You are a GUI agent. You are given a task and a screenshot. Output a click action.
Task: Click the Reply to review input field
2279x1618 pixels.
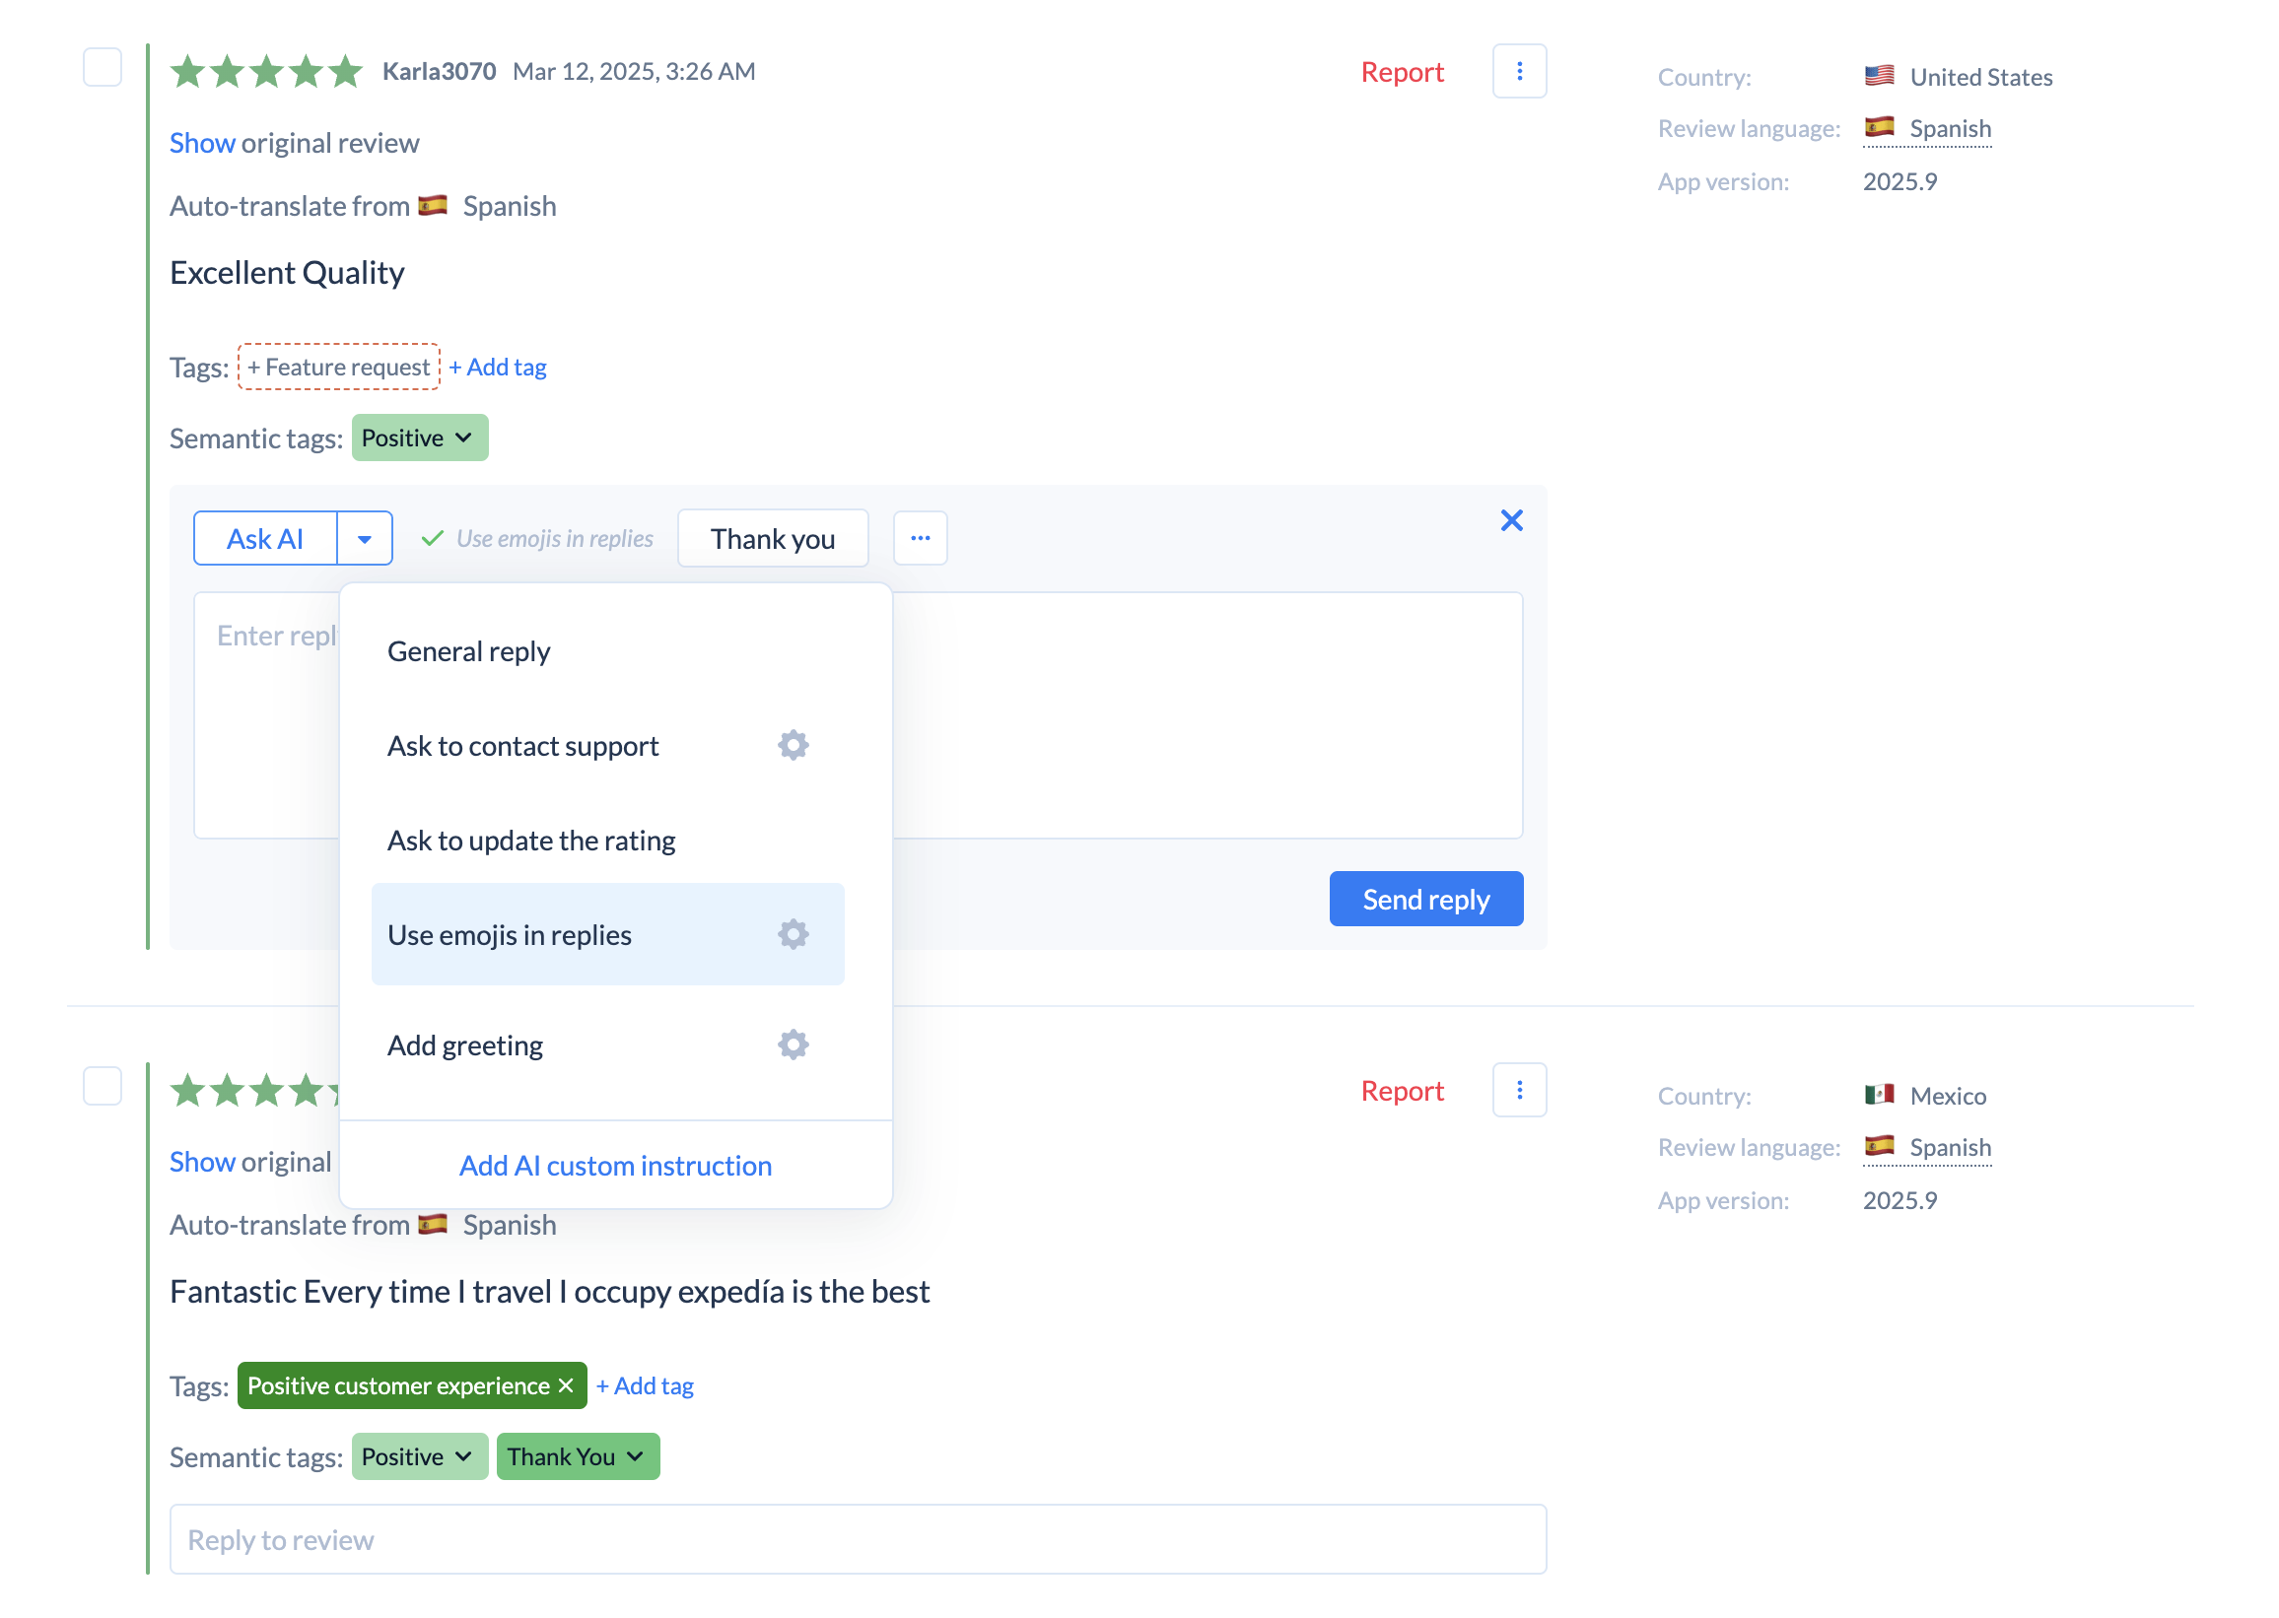[x=858, y=1539]
